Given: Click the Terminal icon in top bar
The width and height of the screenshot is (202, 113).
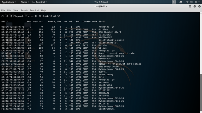Looking at the screenshot, I should (34, 2).
